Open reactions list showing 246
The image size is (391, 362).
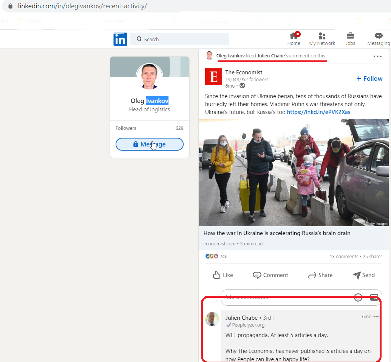pyautogui.click(x=216, y=256)
